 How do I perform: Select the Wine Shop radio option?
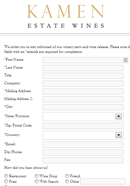click(x=36, y=176)
